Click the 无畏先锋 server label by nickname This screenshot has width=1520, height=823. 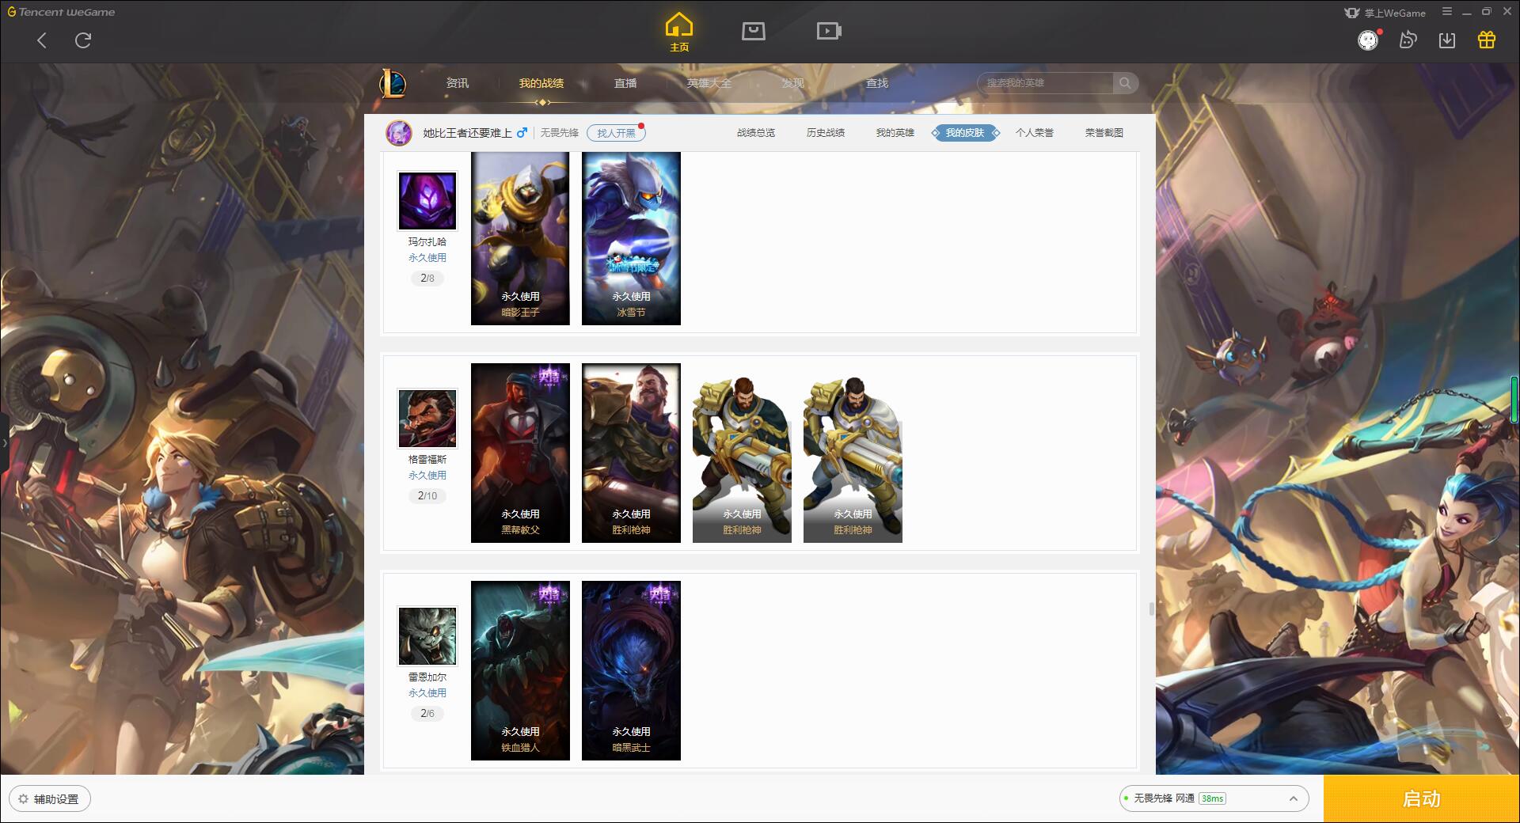560,133
